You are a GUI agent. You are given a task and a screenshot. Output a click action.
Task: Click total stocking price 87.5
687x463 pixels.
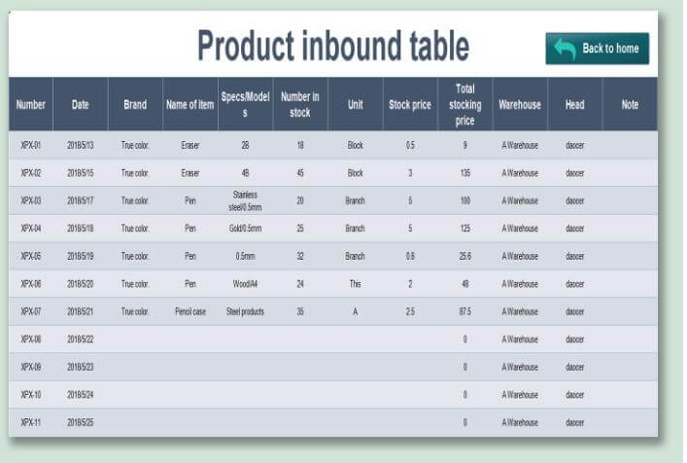pyautogui.click(x=465, y=311)
